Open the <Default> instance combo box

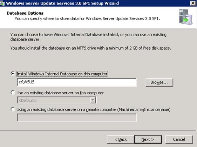point(57,100)
